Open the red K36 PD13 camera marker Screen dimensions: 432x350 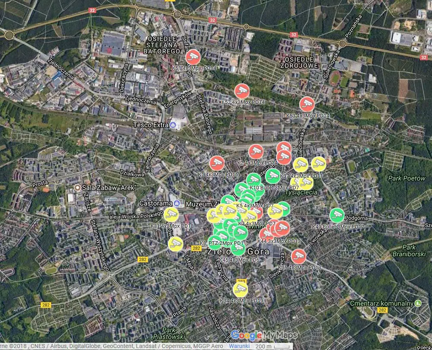(x=298, y=256)
